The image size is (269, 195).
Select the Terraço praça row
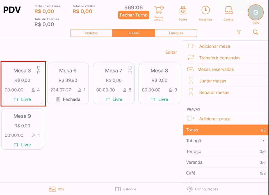(225, 152)
